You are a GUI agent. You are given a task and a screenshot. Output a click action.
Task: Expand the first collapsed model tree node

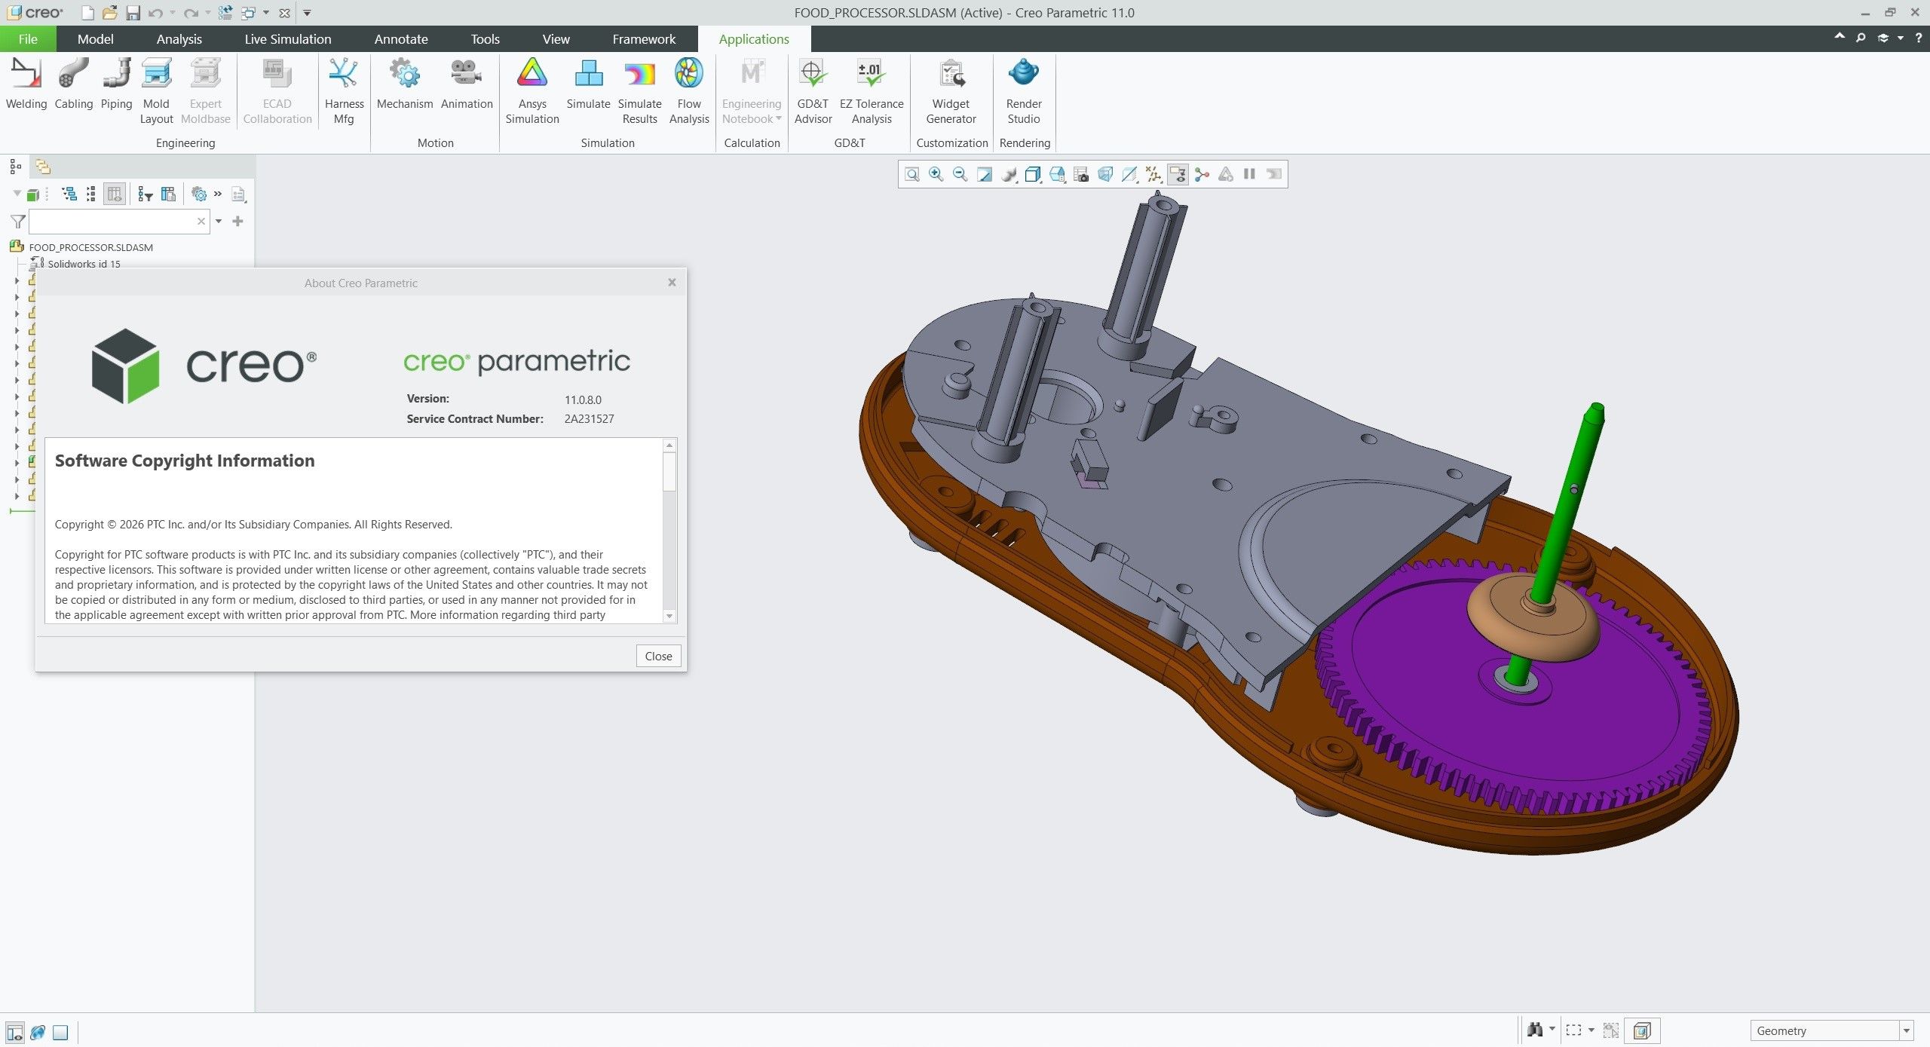point(17,280)
